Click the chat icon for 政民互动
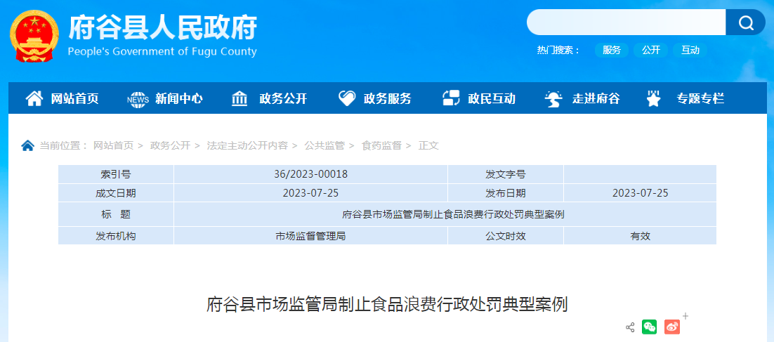The height and width of the screenshot is (342, 774). click(x=451, y=99)
